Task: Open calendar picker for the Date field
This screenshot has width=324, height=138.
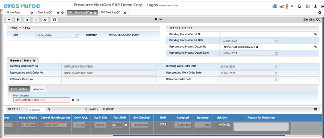Action: pyautogui.click(x=76, y=36)
